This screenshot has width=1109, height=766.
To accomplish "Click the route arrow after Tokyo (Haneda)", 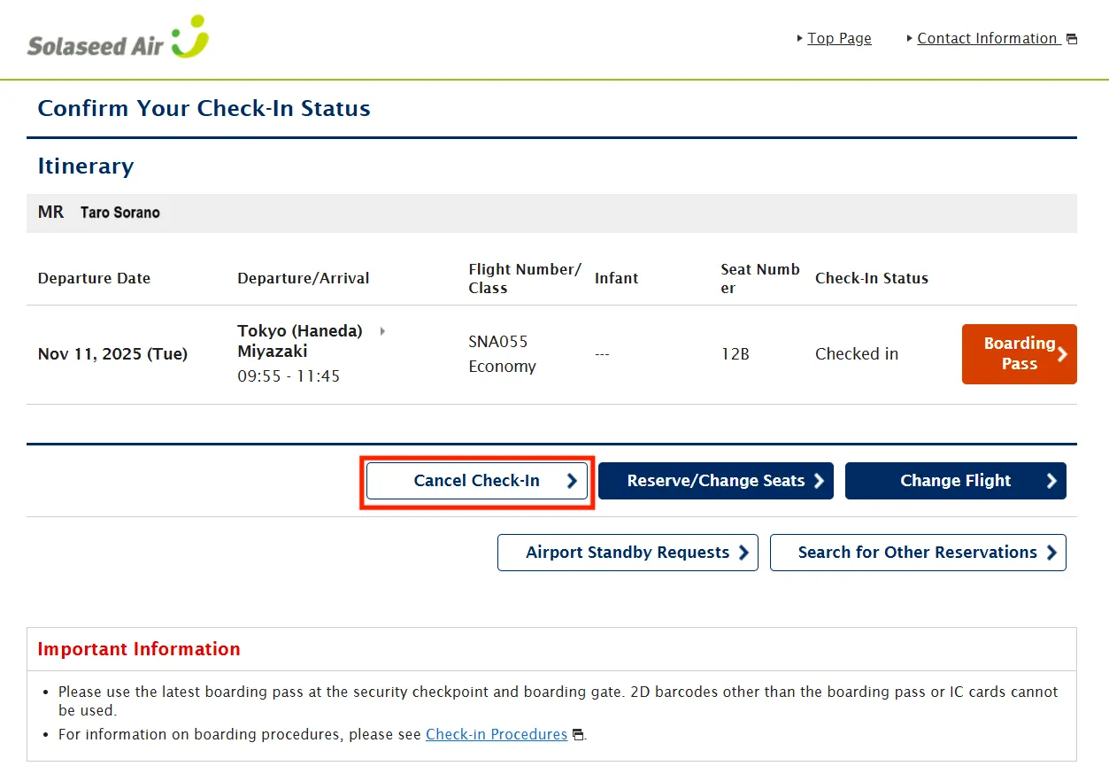I will point(382,331).
